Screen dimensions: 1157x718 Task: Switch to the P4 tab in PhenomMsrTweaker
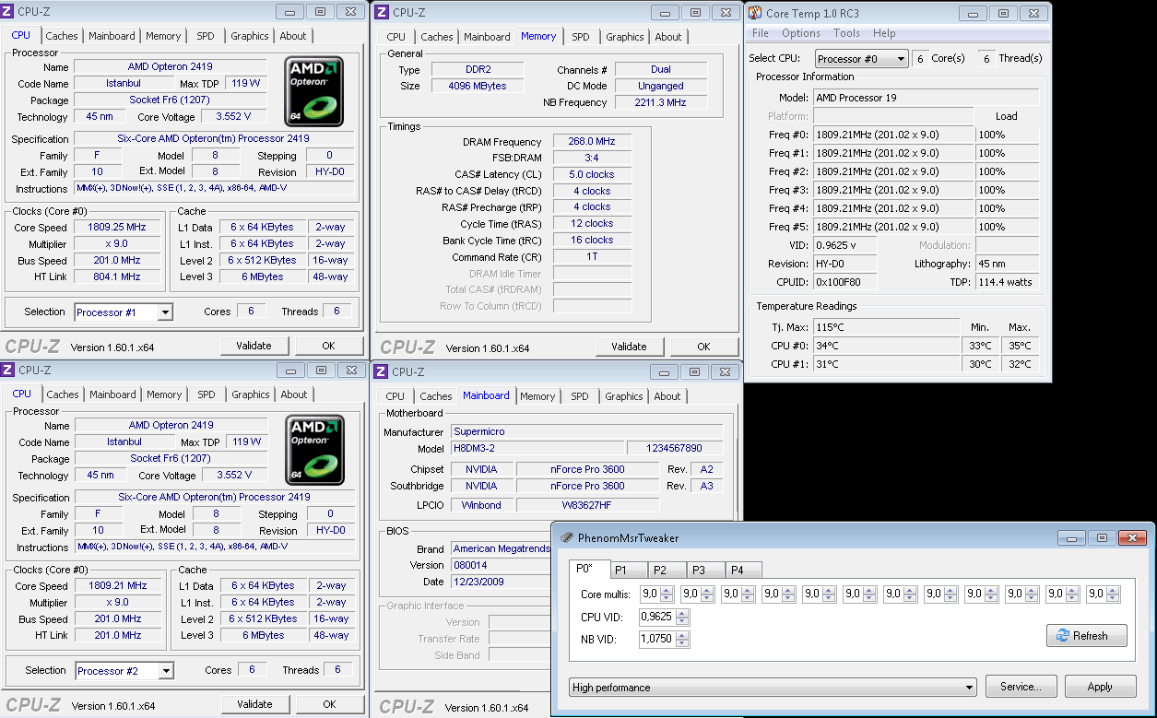point(743,570)
